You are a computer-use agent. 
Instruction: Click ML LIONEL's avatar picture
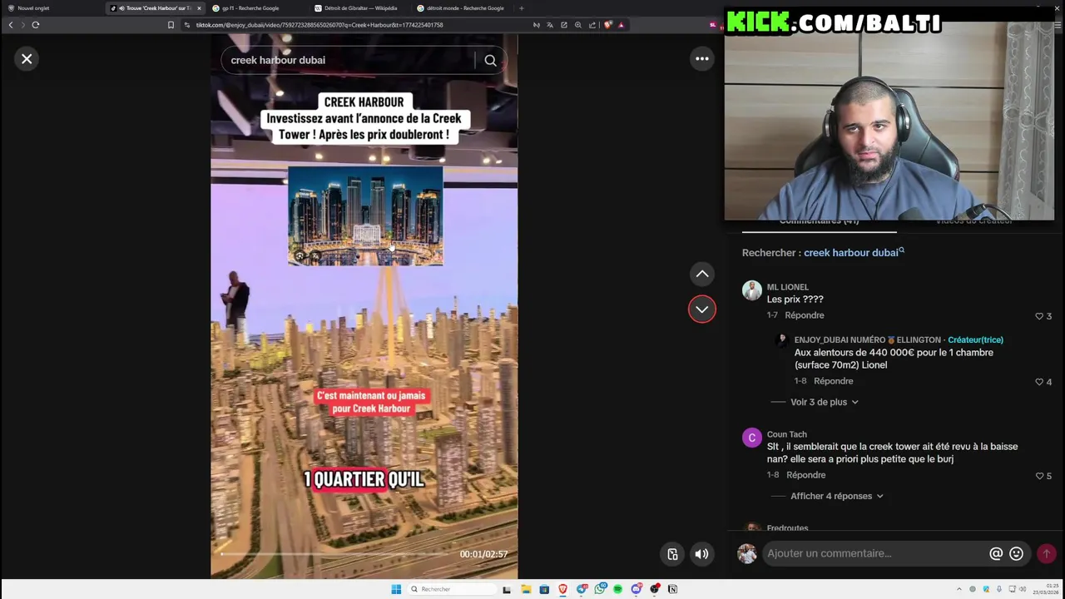752,291
